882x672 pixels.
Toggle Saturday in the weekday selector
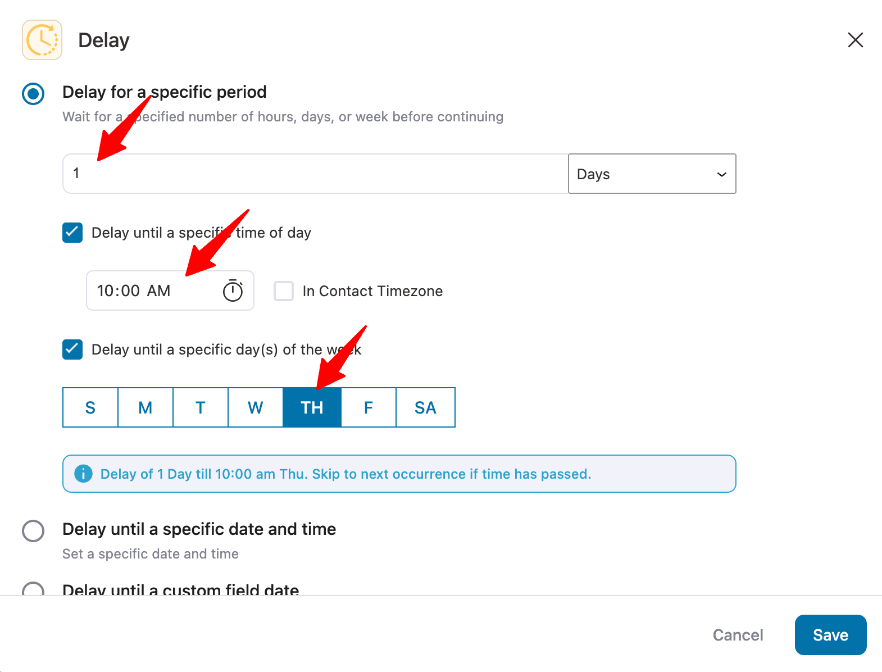(x=425, y=407)
